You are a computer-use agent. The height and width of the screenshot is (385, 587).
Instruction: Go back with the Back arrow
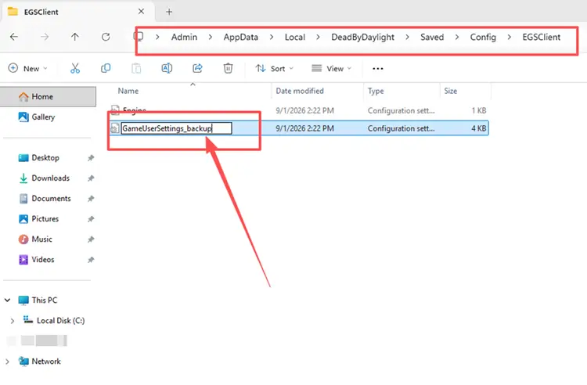click(x=14, y=37)
